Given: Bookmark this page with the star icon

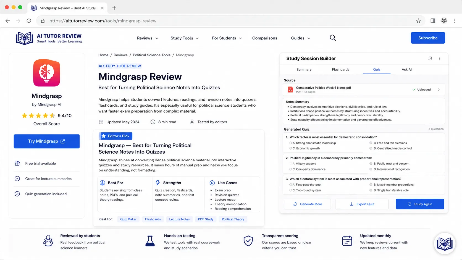Looking at the screenshot, I should (x=418, y=21).
